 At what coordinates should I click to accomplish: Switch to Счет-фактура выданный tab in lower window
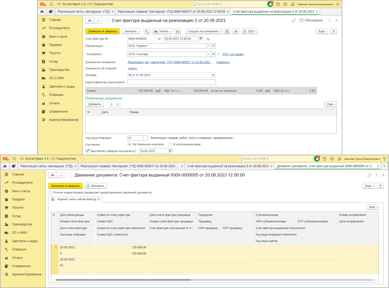pos(228,166)
